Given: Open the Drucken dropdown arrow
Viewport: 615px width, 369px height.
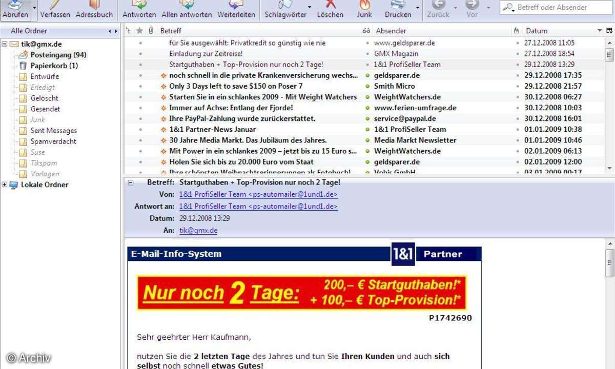Looking at the screenshot, I should coord(418,8).
